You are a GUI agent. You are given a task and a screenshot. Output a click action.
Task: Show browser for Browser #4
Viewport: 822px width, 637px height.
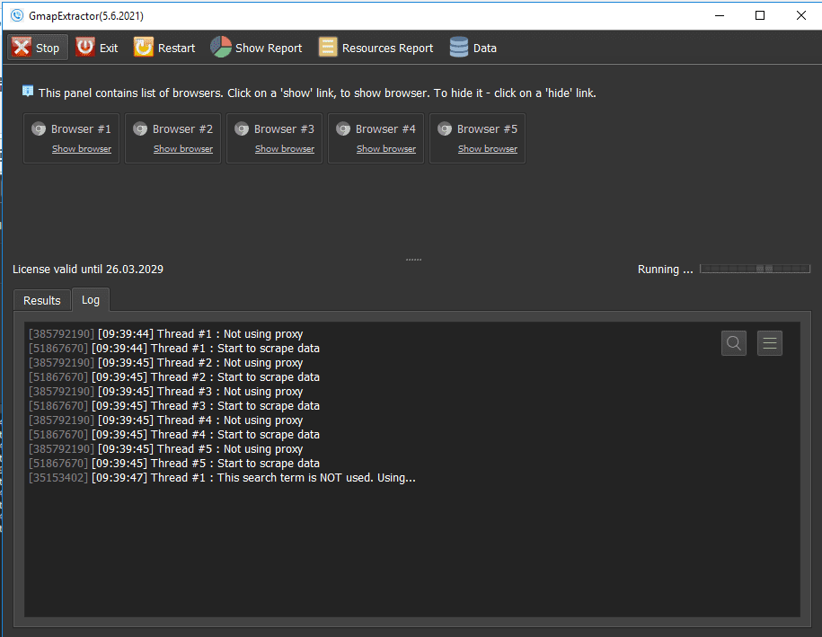(x=386, y=149)
